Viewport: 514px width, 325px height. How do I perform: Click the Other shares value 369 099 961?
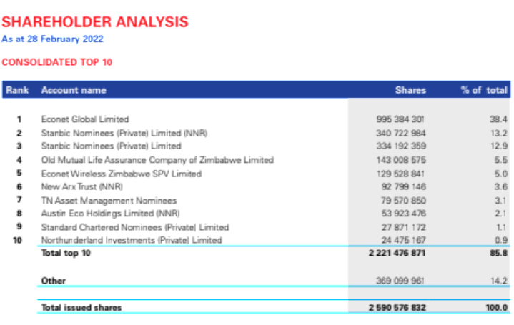click(401, 281)
